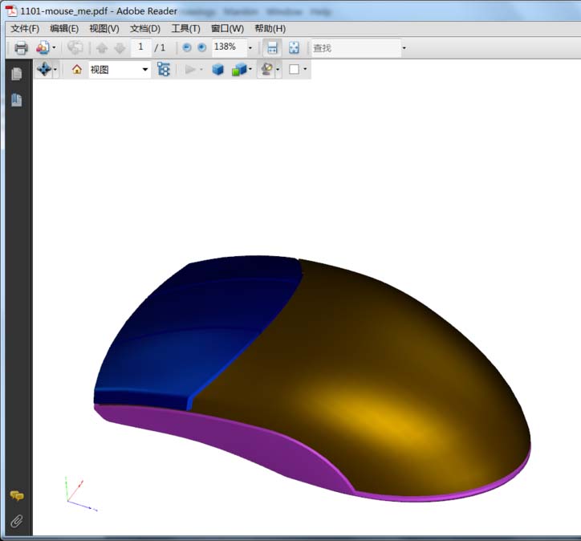The width and height of the screenshot is (581, 541).
Task: Toggle the model tree panel
Action: (x=164, y=70)
